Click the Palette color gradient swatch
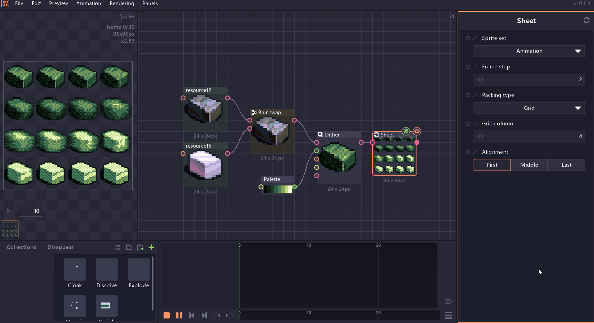 [277, 190]
